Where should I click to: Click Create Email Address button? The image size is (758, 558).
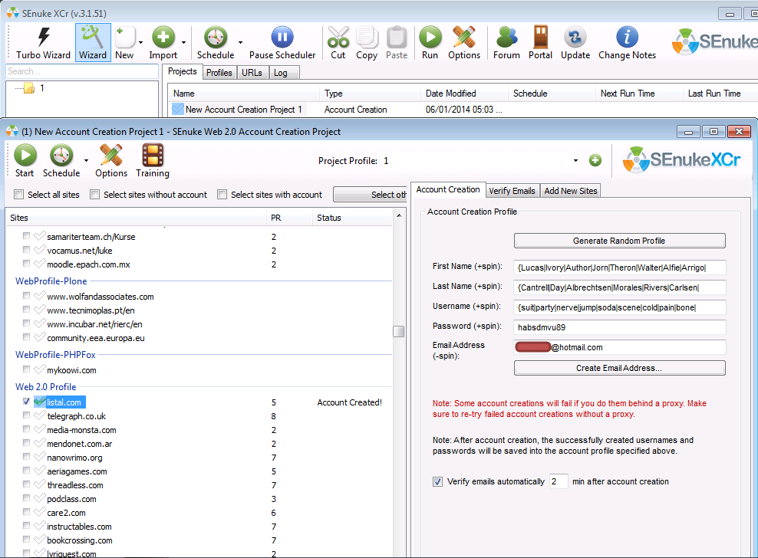[x=619, y=368]
